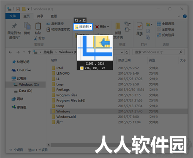Viewport: 193px width, 158px height.
Task: Switch to the Home (主页) tab
Action: coord(27,16)
